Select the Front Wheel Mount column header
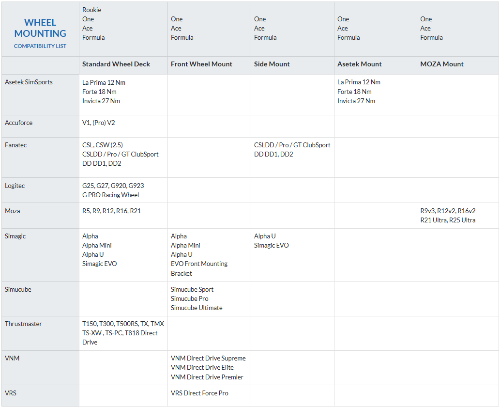This screenshot has width=500, height=407. (201, 64)
